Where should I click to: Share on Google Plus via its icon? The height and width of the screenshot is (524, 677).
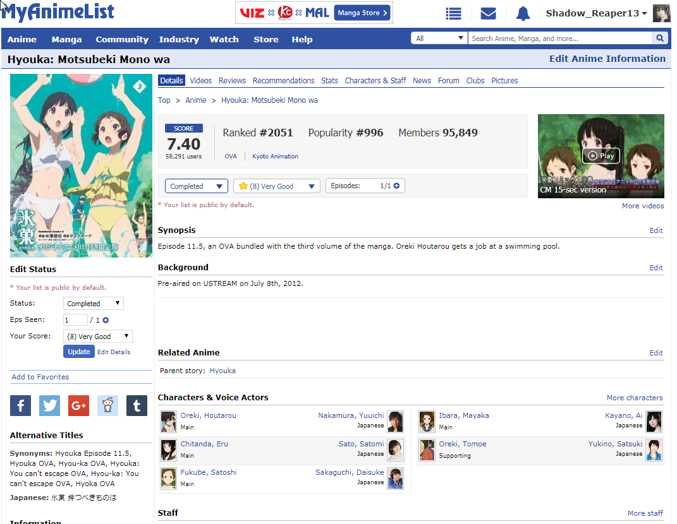coord(78,405)
